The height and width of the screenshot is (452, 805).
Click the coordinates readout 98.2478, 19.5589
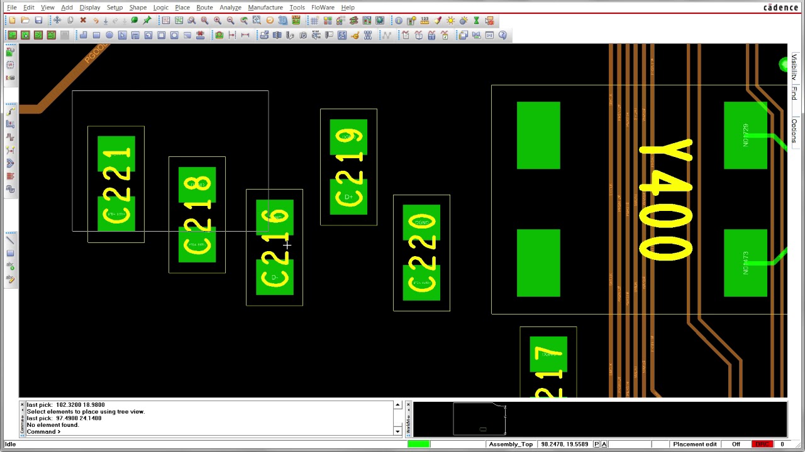coord(564,444)
